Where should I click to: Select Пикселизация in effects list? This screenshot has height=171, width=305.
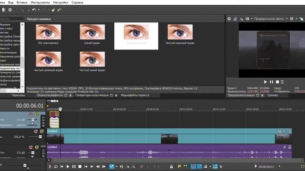9,52
